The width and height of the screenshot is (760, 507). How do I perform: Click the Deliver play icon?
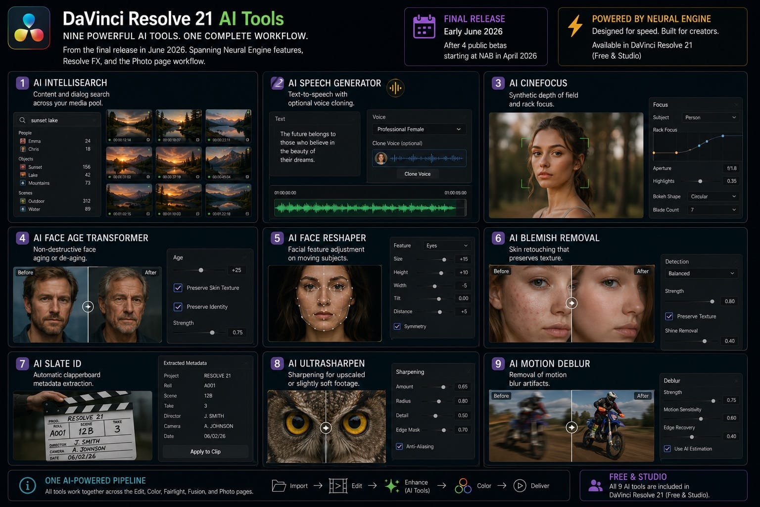click(x=520, y=486)
